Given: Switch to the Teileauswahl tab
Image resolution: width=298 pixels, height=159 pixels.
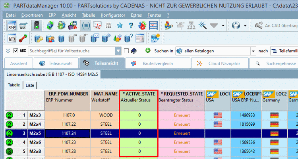Looking at the screenshot, I should [56, 63].
